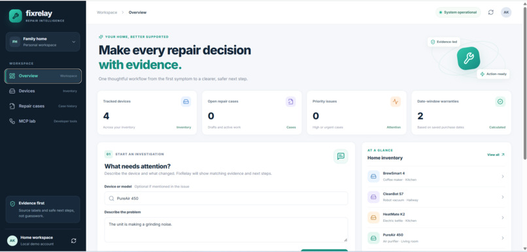Click the FH workspace avatar badge
Screen dimensions: 527x252
pos(15,42)
